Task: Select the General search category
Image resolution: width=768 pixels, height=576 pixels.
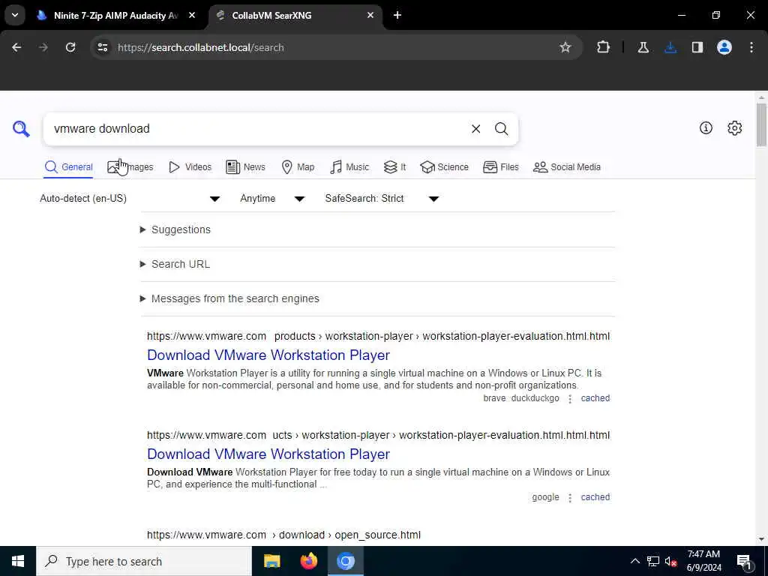Action: [68, 167]
